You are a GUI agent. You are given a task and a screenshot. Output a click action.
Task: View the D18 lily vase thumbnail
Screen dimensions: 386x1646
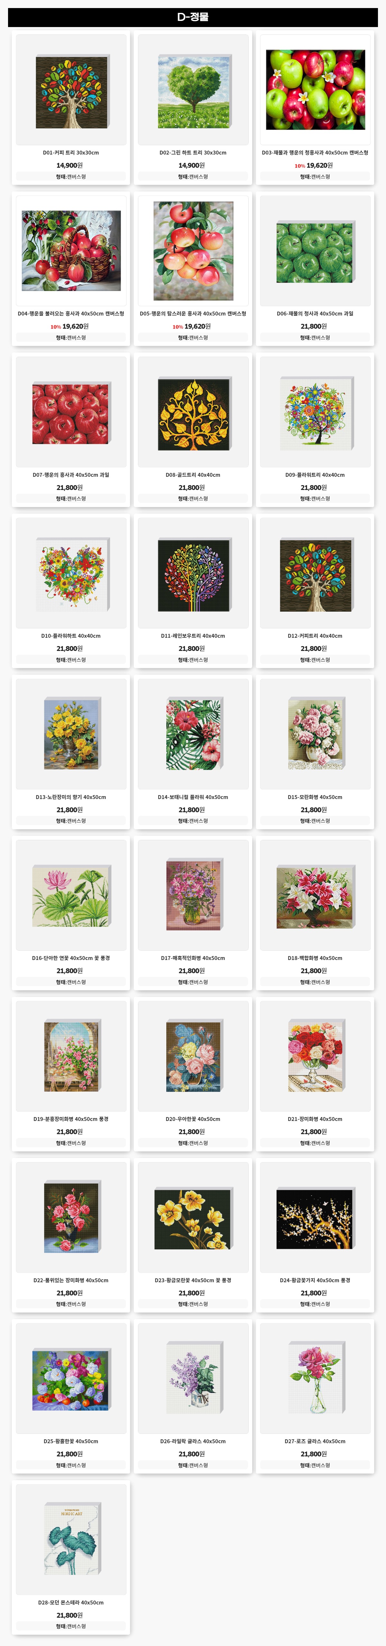click(x=315, y=895)
